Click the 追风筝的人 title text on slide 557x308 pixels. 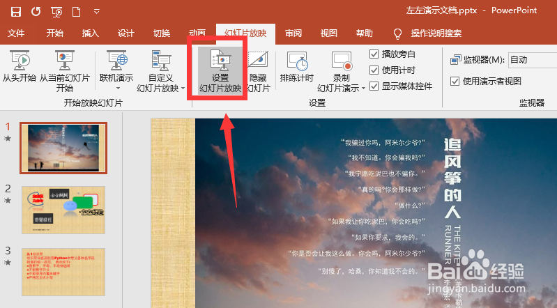point(452,178)
